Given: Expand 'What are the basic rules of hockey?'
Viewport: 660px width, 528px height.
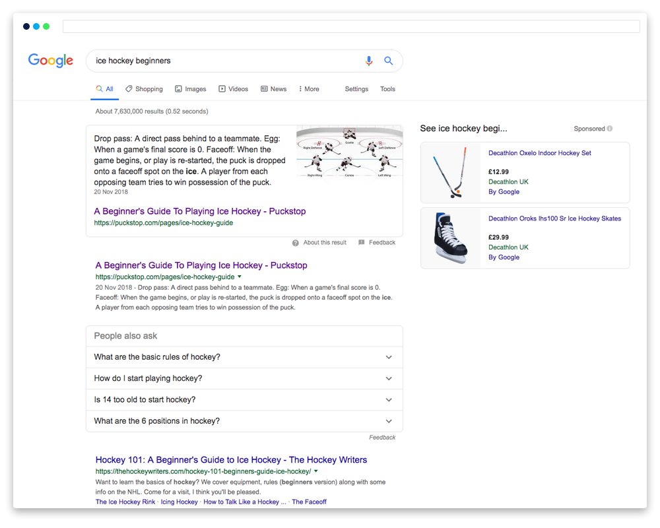Looking at the screenshot, I should click(389, 357).
